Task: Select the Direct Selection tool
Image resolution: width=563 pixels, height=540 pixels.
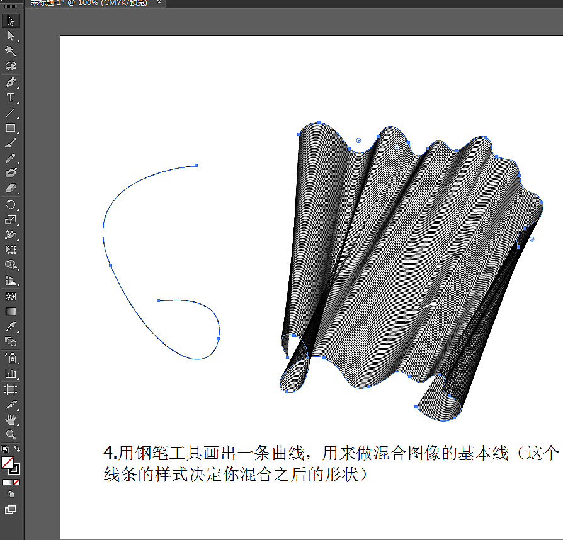Action: point(11,36)
